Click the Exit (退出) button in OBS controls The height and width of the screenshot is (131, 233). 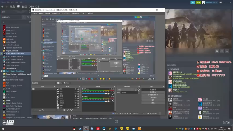(153, 103)
